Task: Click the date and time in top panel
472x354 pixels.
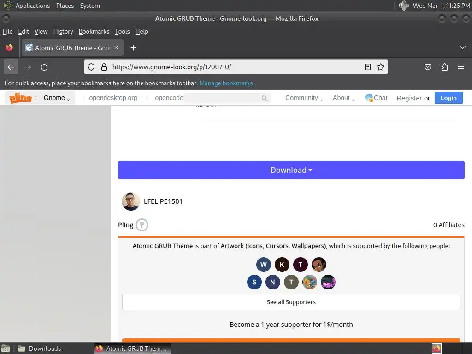Action: [441, 6]
